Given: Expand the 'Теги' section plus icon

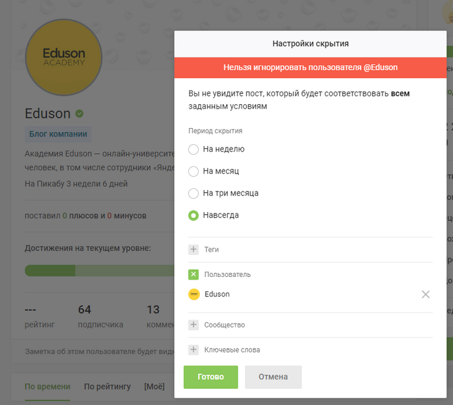Looking at the screenshot, I should [x=193, y=249].
